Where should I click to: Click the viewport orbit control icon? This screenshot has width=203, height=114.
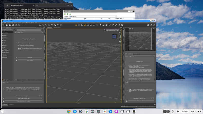pyautogui.click(x=120, y=33)
